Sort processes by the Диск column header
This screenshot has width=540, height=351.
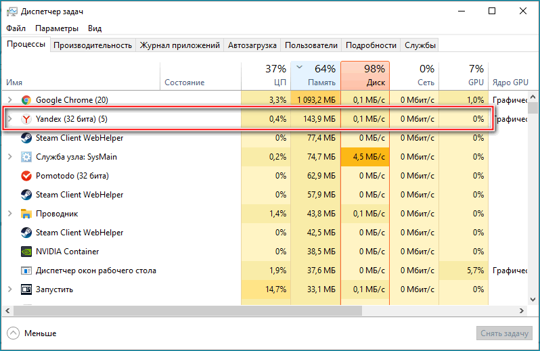point(365,75)
